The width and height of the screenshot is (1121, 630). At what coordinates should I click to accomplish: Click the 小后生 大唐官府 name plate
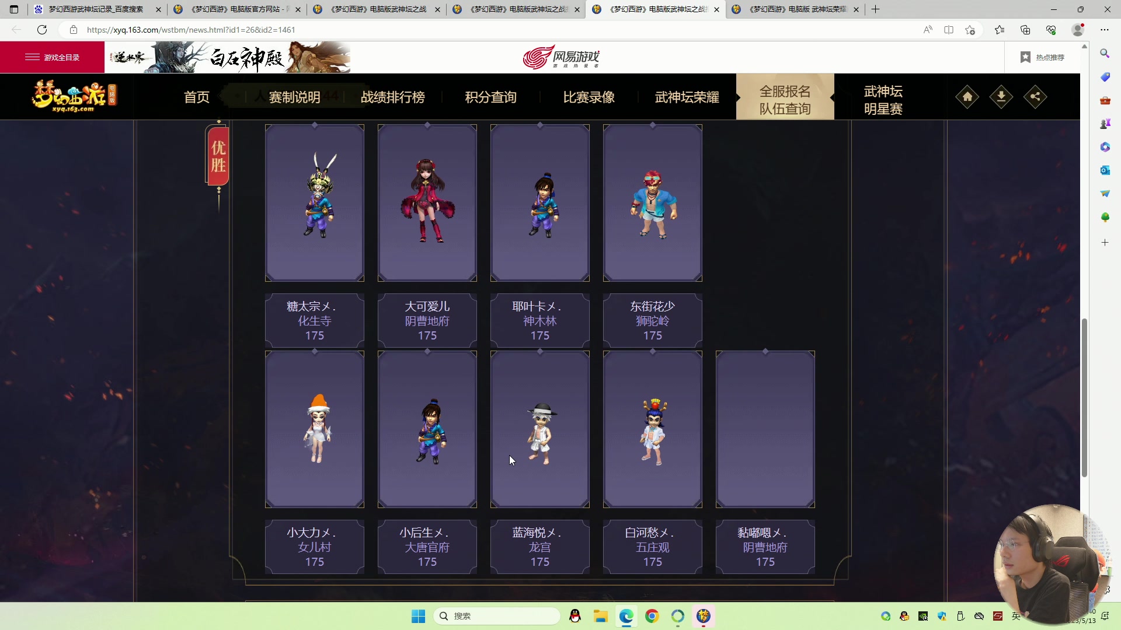coord(427,547)
